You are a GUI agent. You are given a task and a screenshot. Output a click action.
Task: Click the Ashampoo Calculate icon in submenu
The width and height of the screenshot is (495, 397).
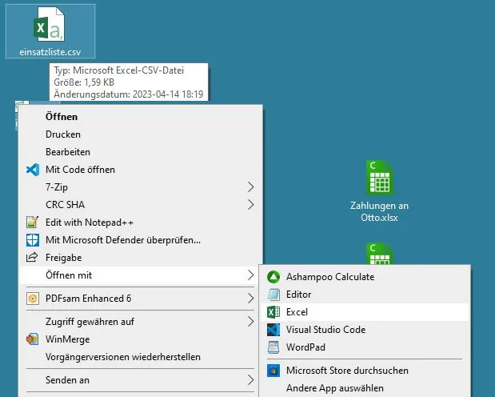(273, 277)
